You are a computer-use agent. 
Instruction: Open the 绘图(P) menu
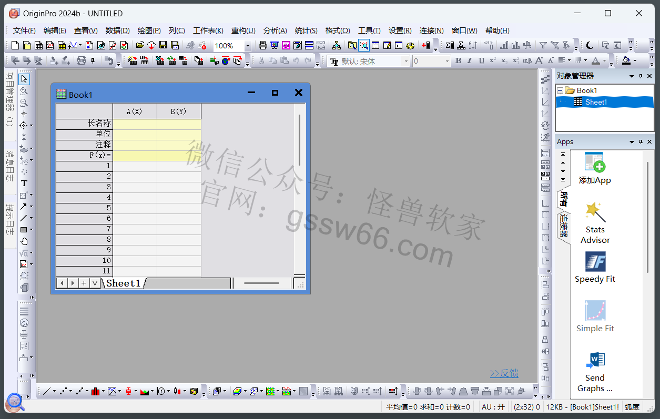click(149, 30)
